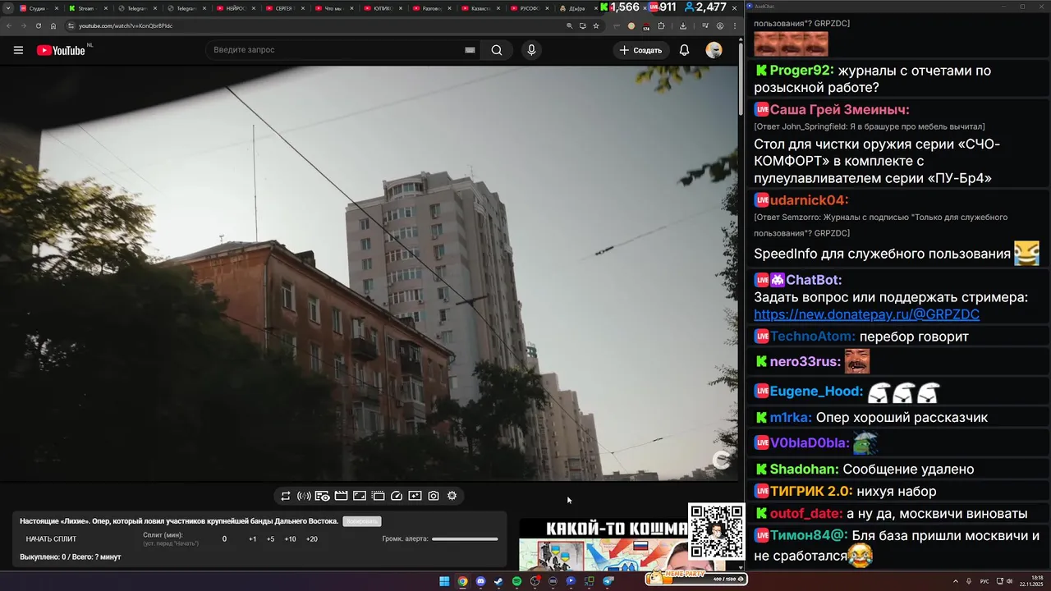Click username TechnoAtom in chat
The height and width of the screenshot is (591, 1051).
pyautogui.click(x=812, y=337)
